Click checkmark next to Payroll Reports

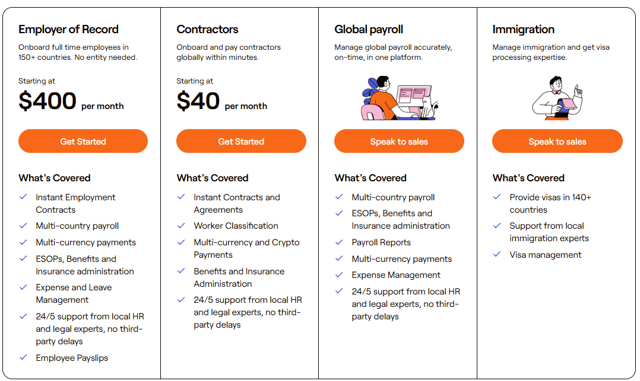(339, 242)
